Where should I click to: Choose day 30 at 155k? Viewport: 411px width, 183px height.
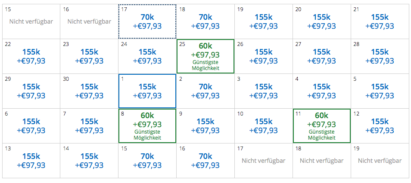pyautogui.click(x=89, y=91)
